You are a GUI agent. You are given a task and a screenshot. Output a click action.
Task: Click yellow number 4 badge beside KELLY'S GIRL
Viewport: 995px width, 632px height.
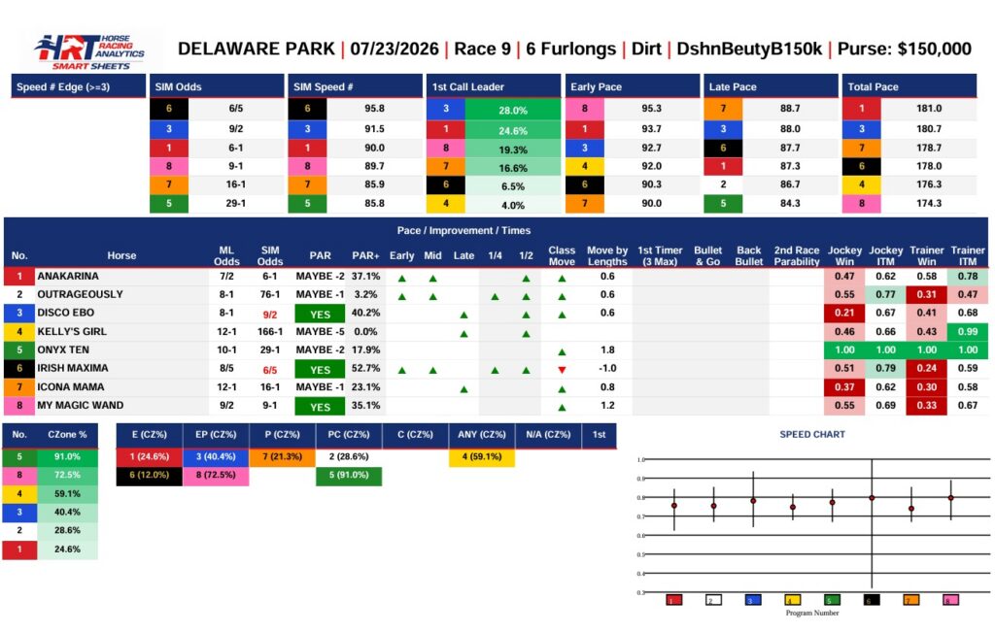[19, 331]
